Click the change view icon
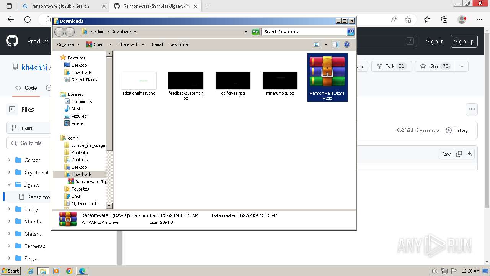490x276 pixels. pyautogui.click(x=317, y=44)
